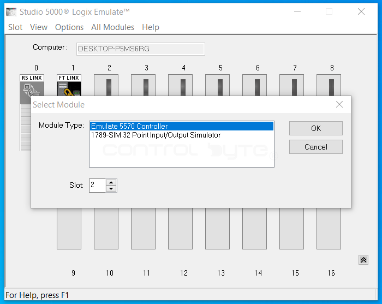Click the empty chassis slot 14
The width and height of the screenshot is (382, 304).
[255, 229]
